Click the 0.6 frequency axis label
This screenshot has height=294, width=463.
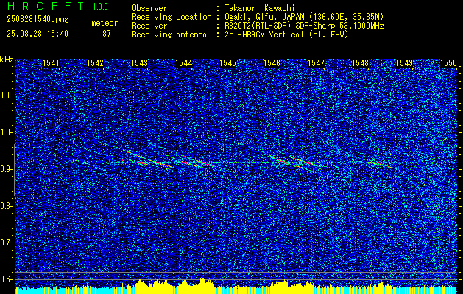pyautogui.click(x=6, y=279)
